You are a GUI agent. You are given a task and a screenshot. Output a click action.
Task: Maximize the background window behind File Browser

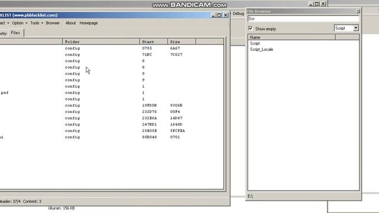[x=317, y=4]
